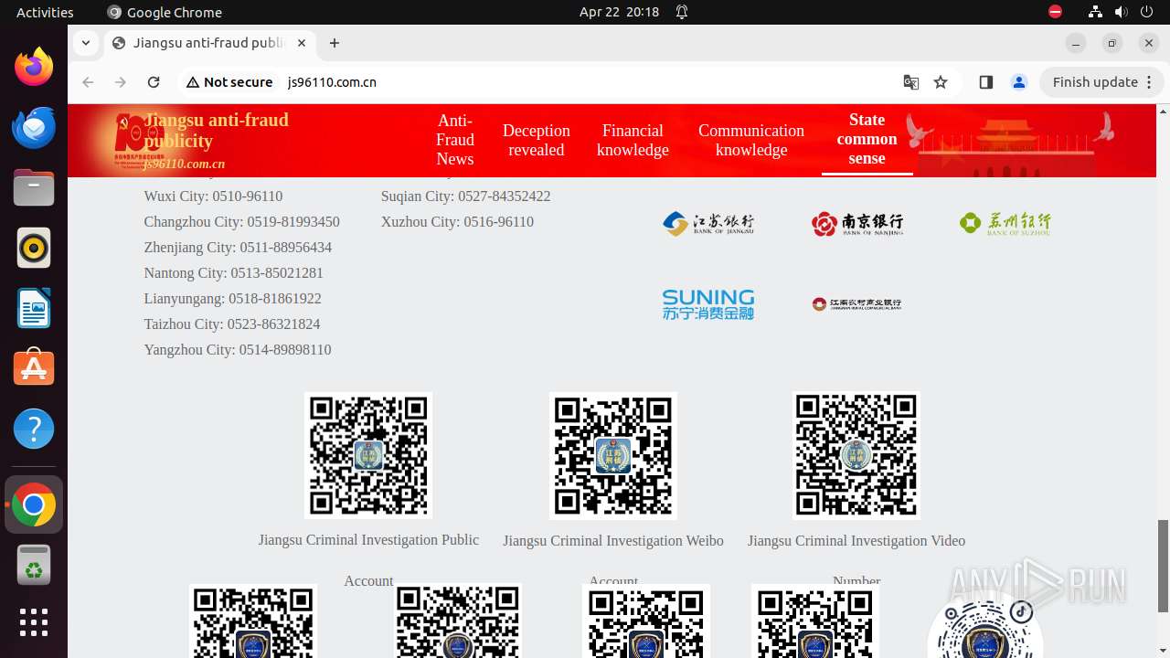Open the Help dock icon
The image size is (1170, 658).
pos(34,429)
